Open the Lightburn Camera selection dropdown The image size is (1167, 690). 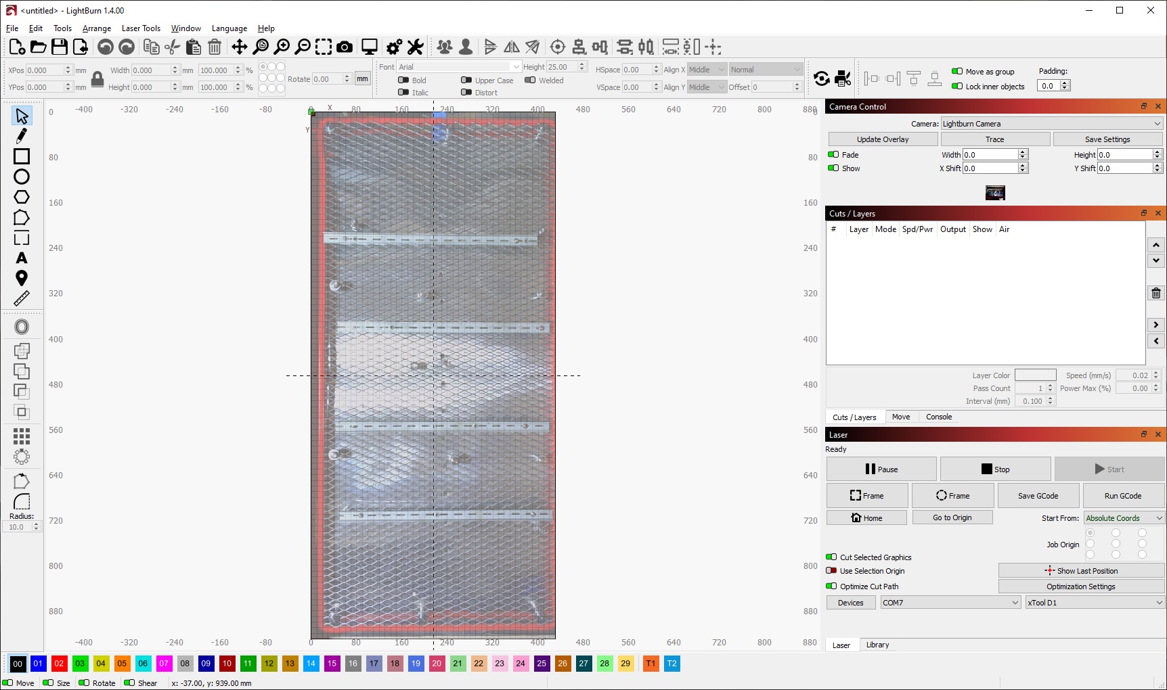(1052, 124)
